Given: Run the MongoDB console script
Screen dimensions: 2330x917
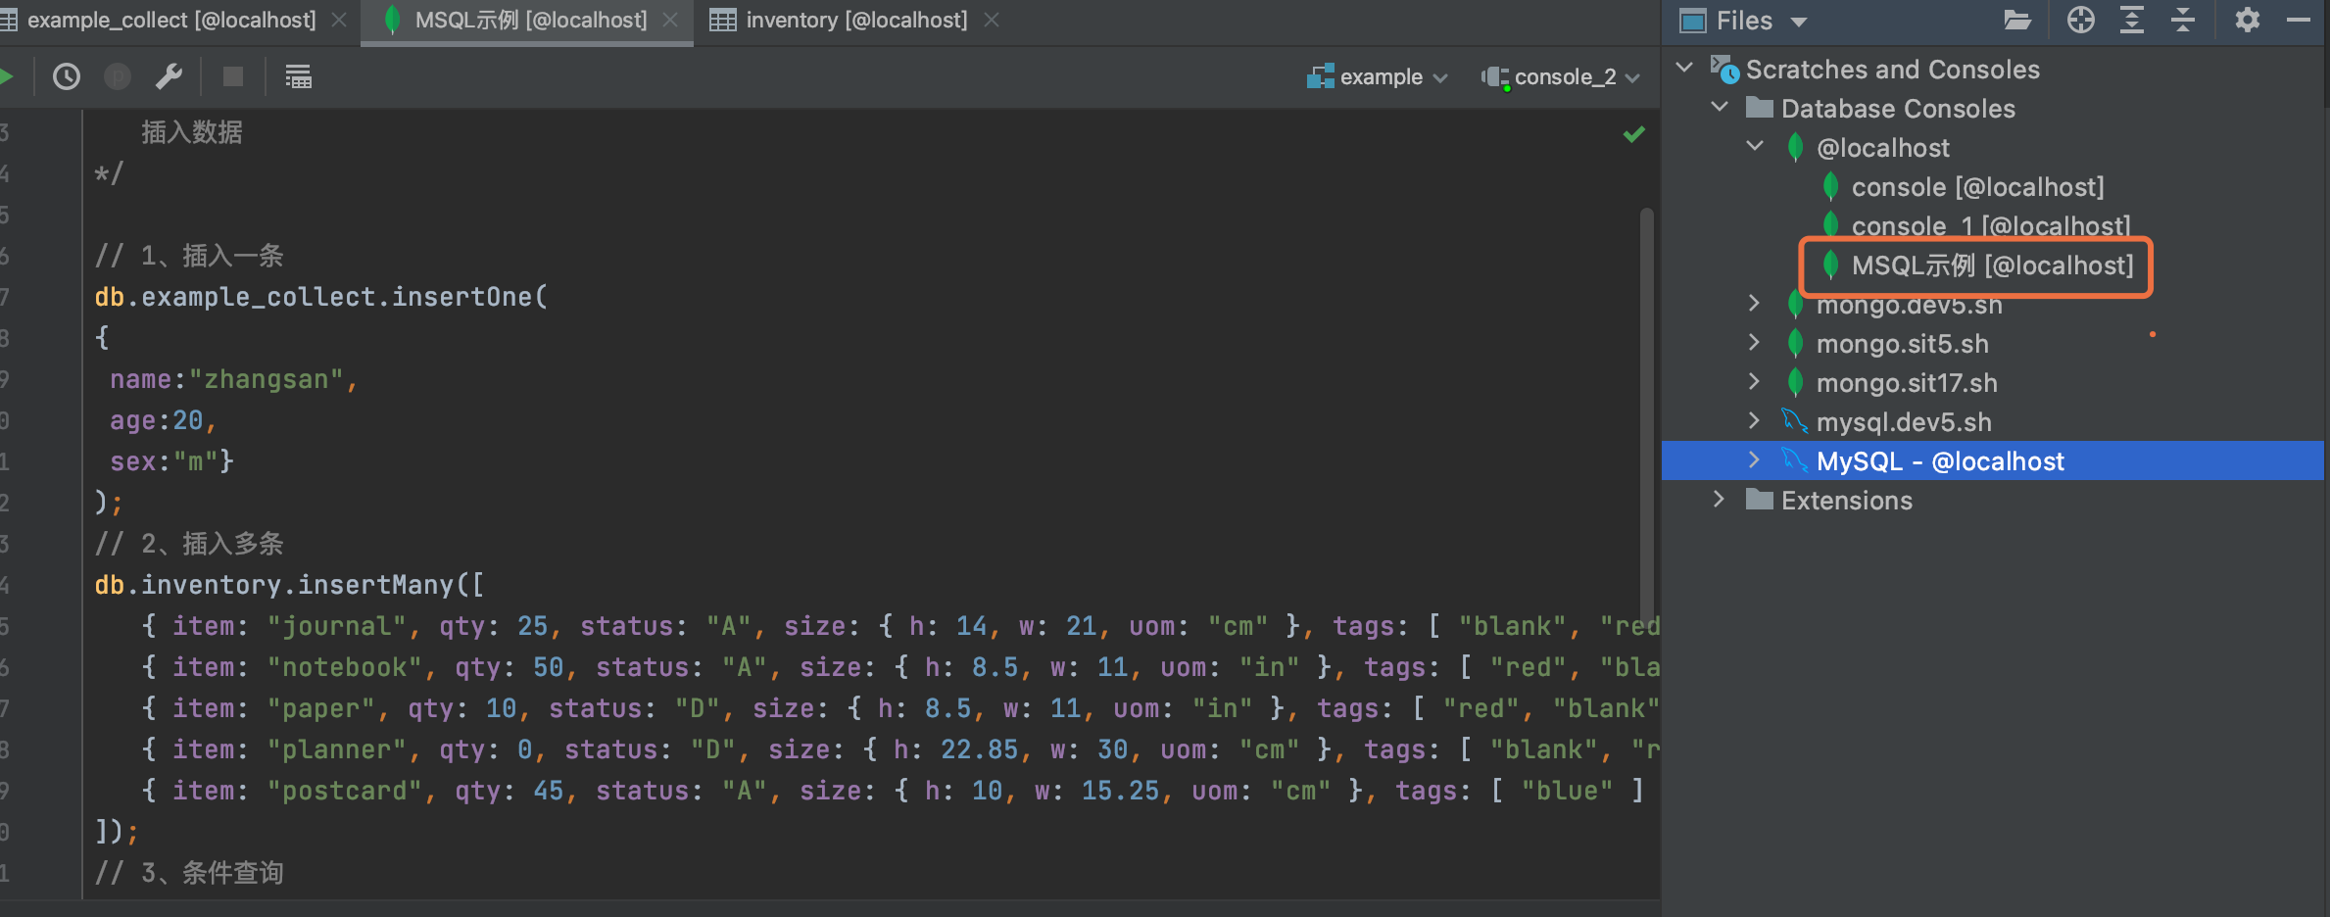Looking at the screenshot, I should (8, 76).
